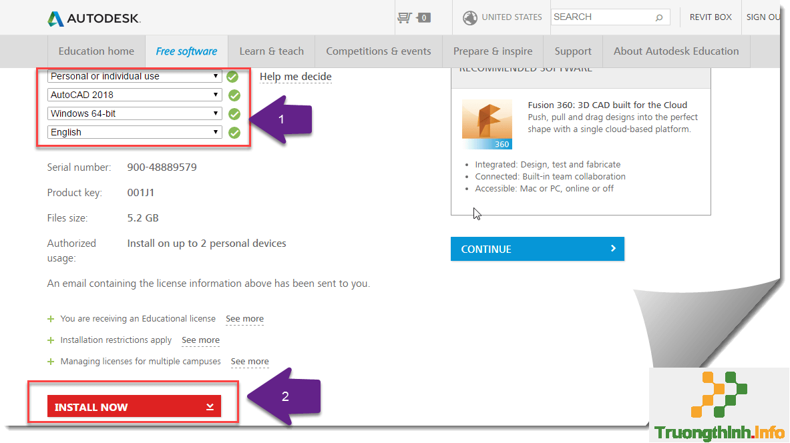
Task: Click the Help me decide link
Action: point(296,77)
